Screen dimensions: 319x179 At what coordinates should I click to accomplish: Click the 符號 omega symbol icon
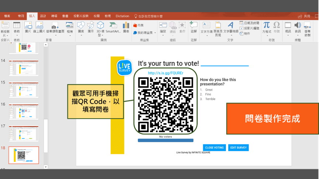click(x=277, y=25)
